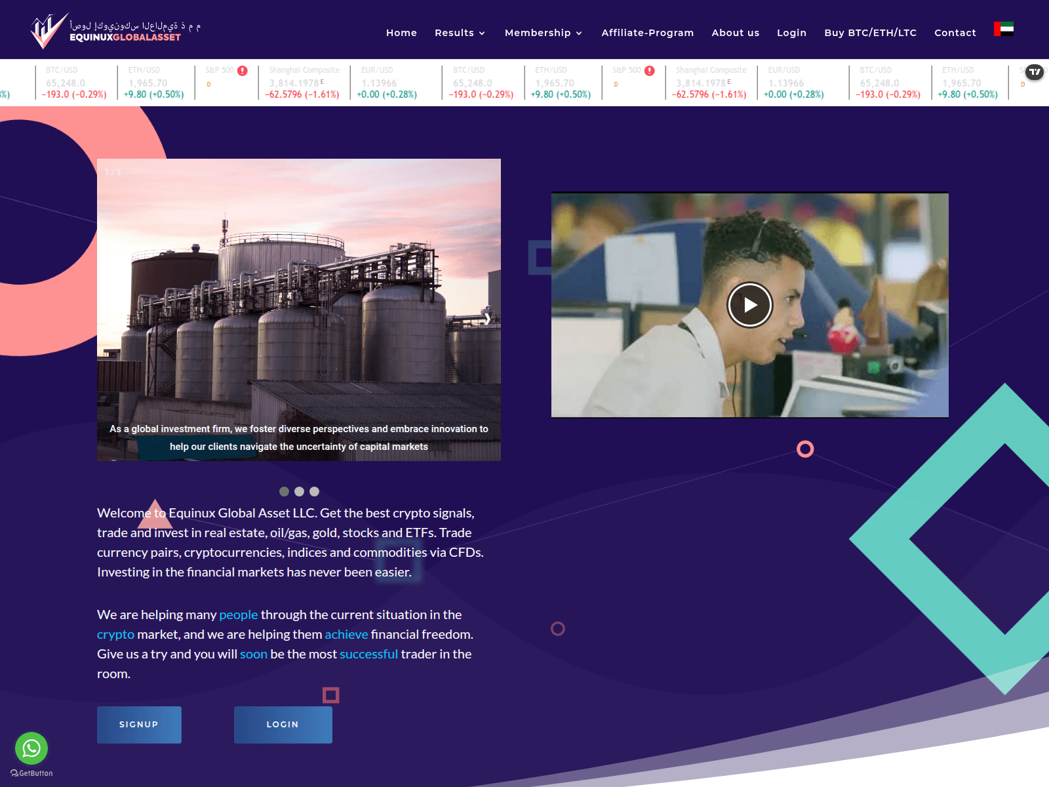
Task: Expand the Results dropdown menu
Action: pyautogui.click(x=460, y=33)
